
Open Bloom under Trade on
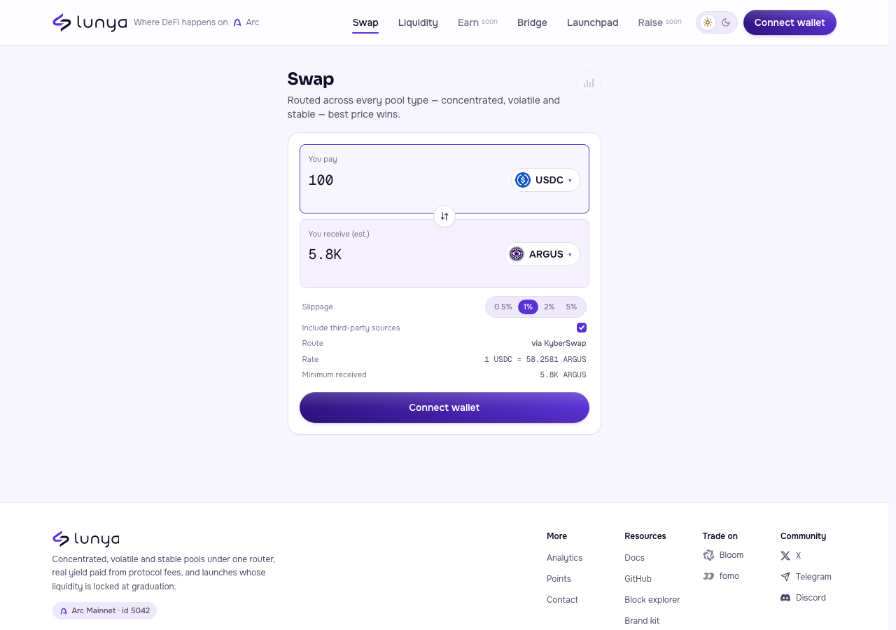point(723,555)
